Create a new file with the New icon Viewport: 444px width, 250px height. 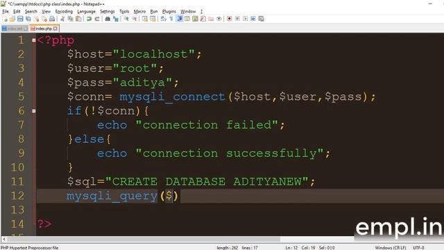5,19
